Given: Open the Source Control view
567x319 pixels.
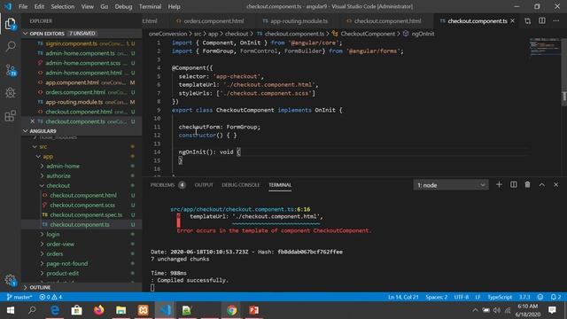Looking at the screenshot, I should pyautogui.click(x=11, y=70).
